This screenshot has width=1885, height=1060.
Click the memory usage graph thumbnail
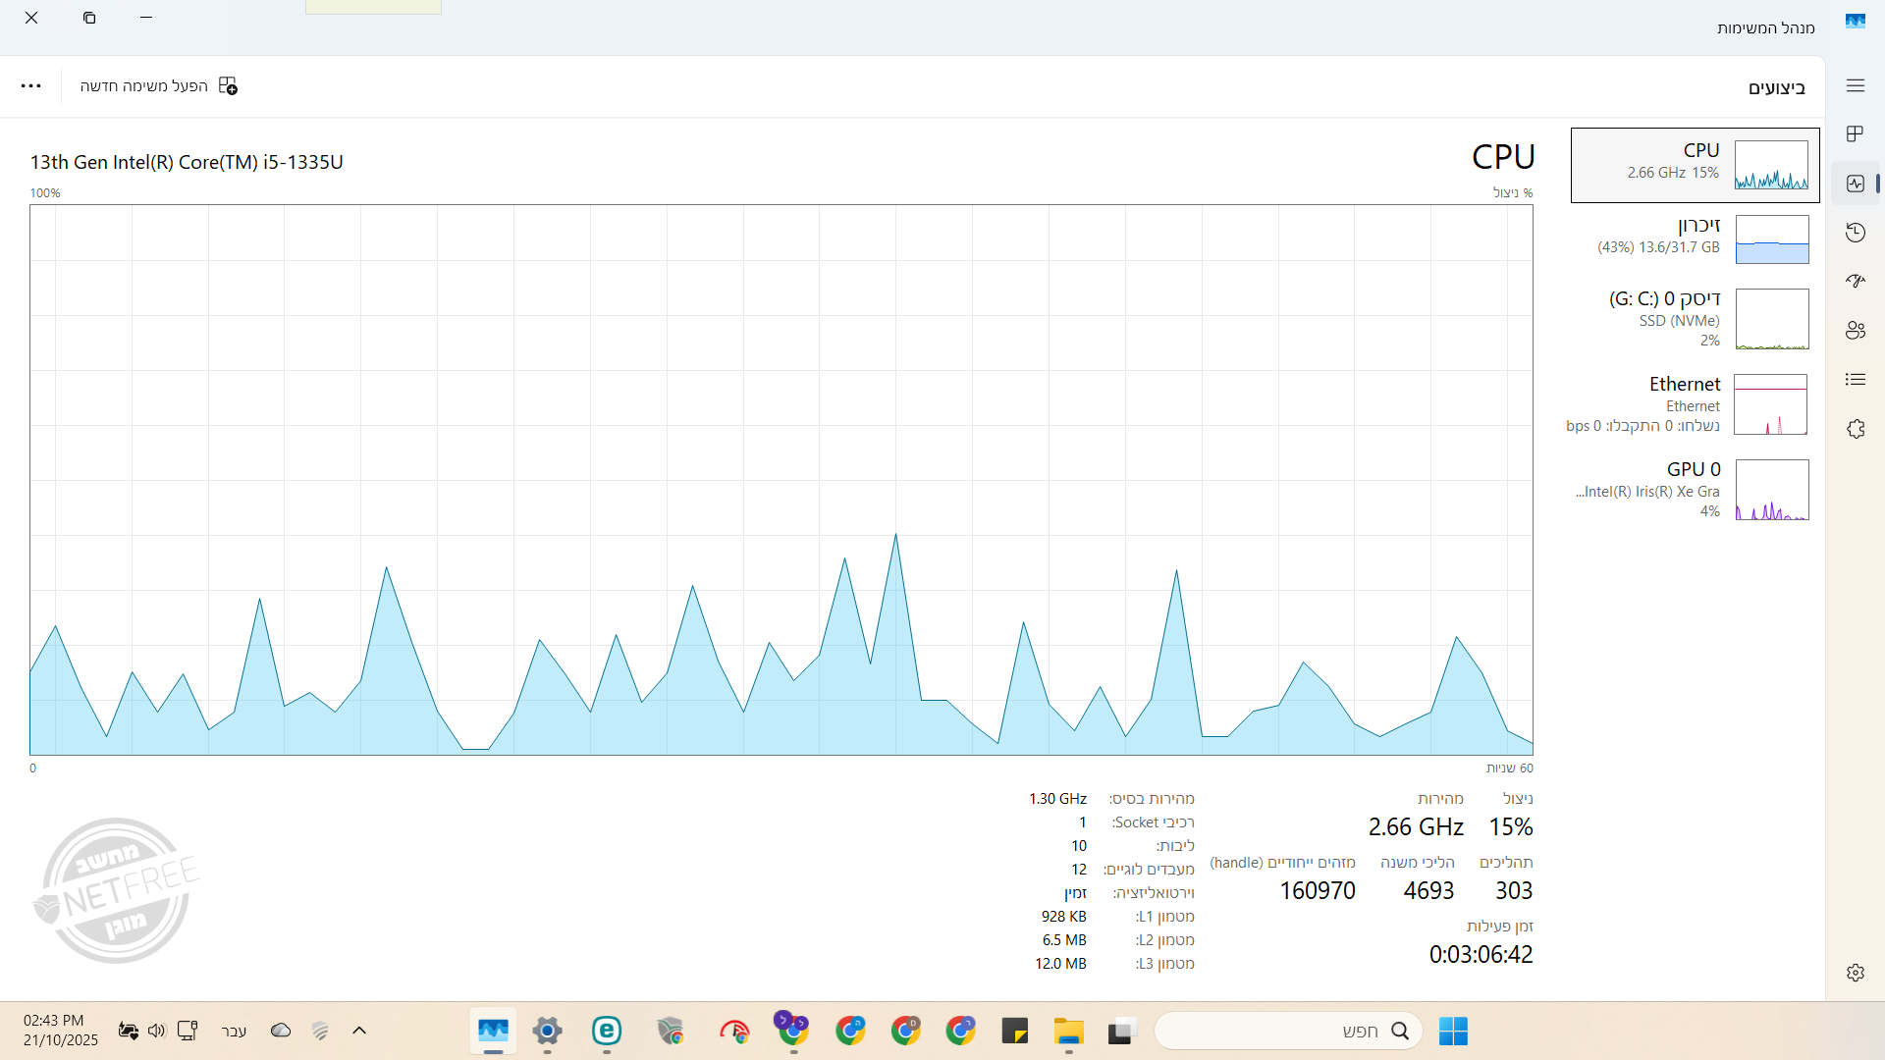coord(1771,240)
